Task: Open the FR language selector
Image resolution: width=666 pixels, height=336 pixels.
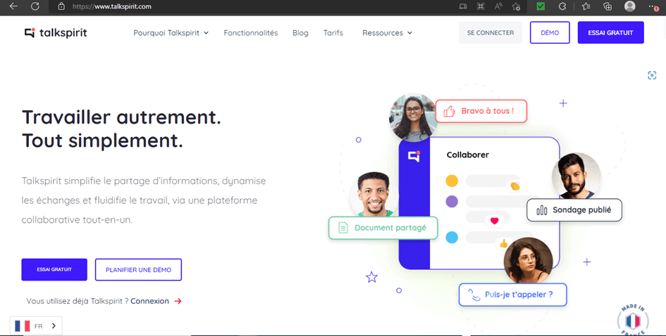Action: pos(36,326)
